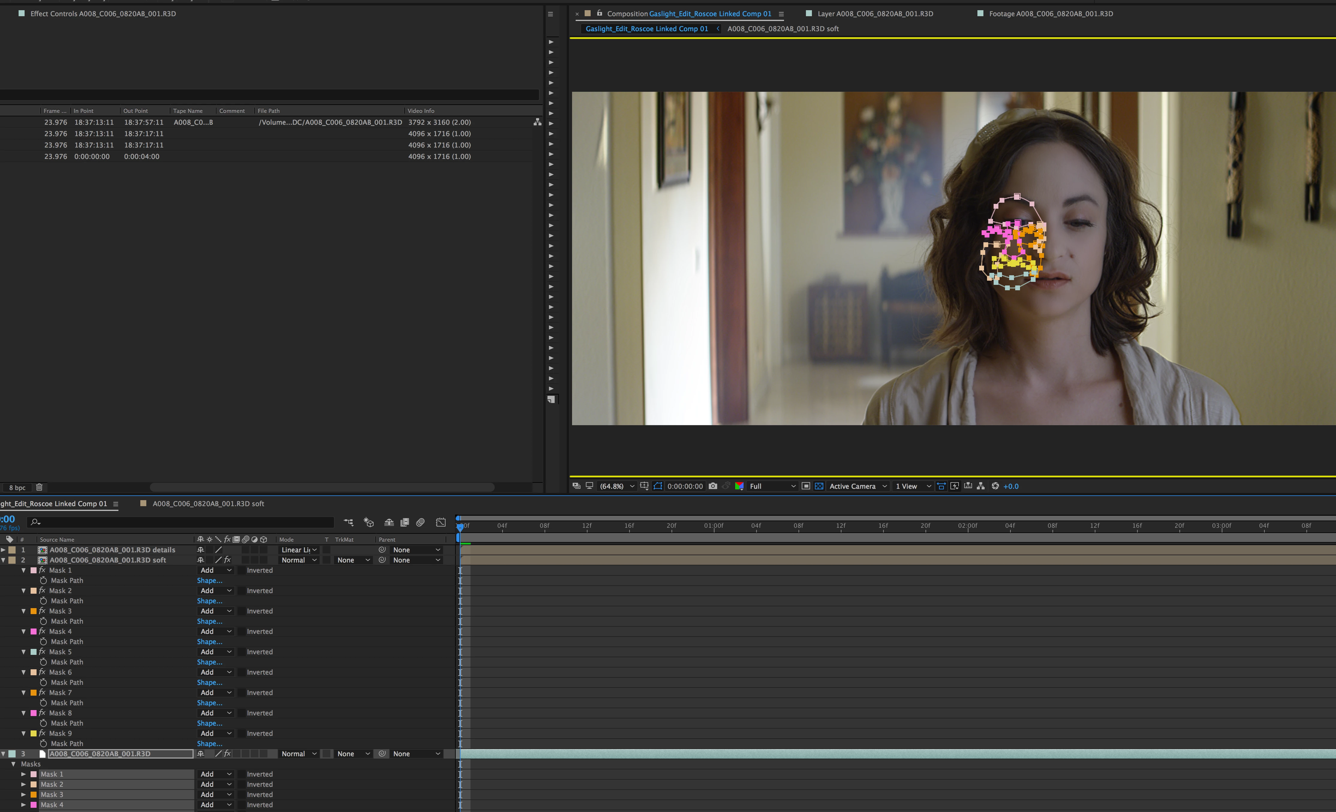The width and height of the screenshot is (1336, 812).
Task: Switch to the Footage A008_C006_0820AB_001.R3D tab
Action: click(1050, 13)
